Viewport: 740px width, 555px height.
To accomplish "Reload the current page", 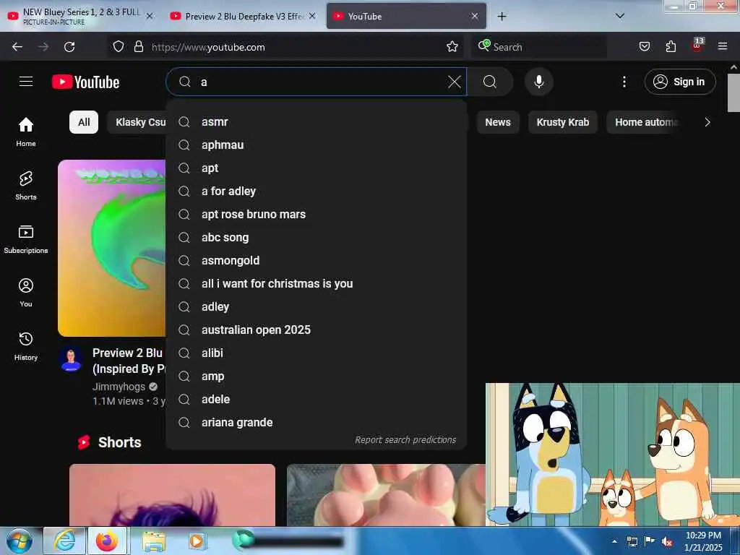I will point(69,47).
